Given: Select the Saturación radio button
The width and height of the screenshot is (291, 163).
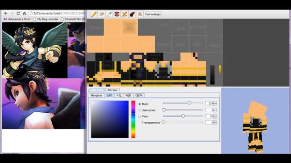Looking at the screenshot, I should tap(140, 110).
